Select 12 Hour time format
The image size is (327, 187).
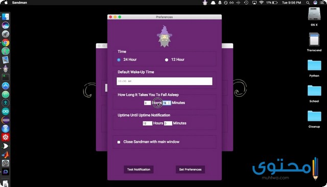point(167,60)
